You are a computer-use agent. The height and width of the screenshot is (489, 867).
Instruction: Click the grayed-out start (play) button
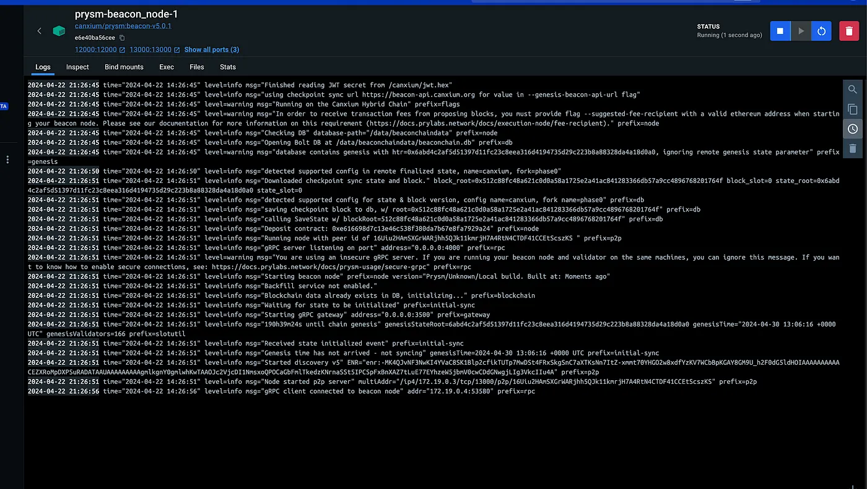[801, 31]
